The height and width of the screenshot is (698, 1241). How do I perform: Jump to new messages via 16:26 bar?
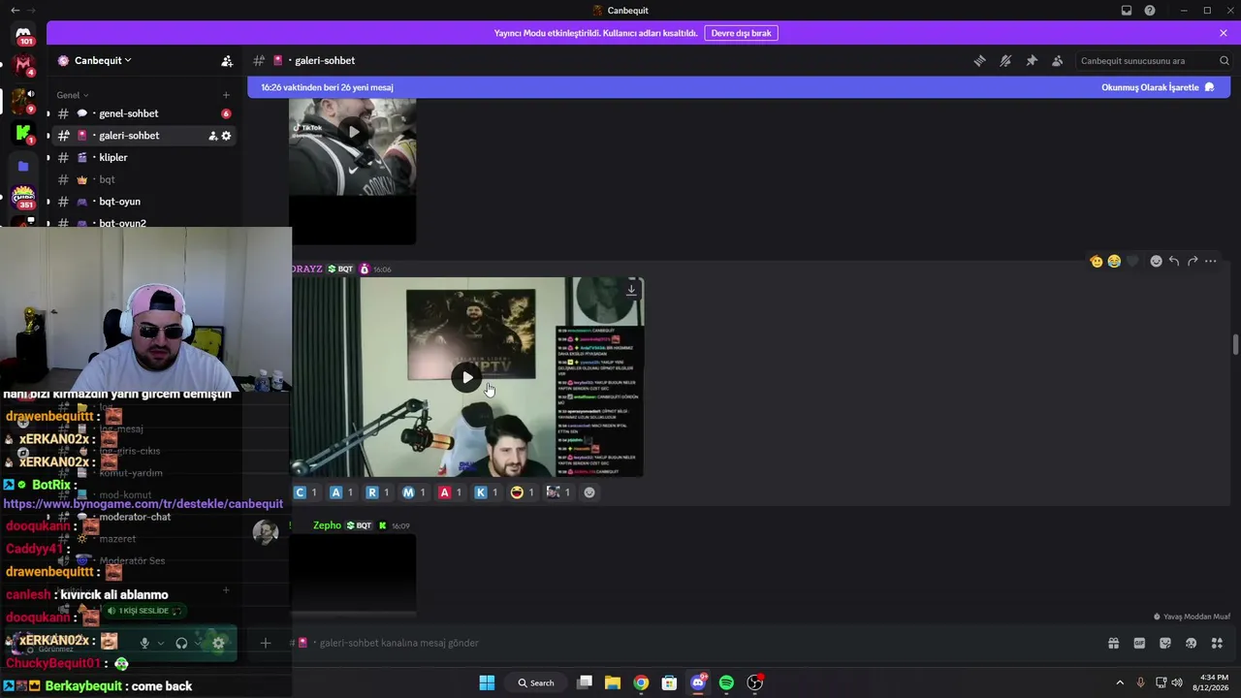pyautogui.click(x=328, y=87)
